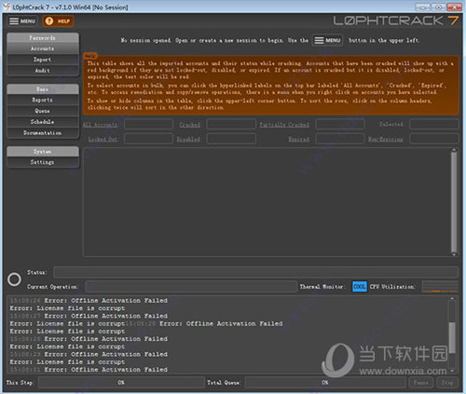Viewport: 466px width, 394px height.
Task: Open Reports from the sidebar
Action: pyautogui.click(x=43, y=100)
